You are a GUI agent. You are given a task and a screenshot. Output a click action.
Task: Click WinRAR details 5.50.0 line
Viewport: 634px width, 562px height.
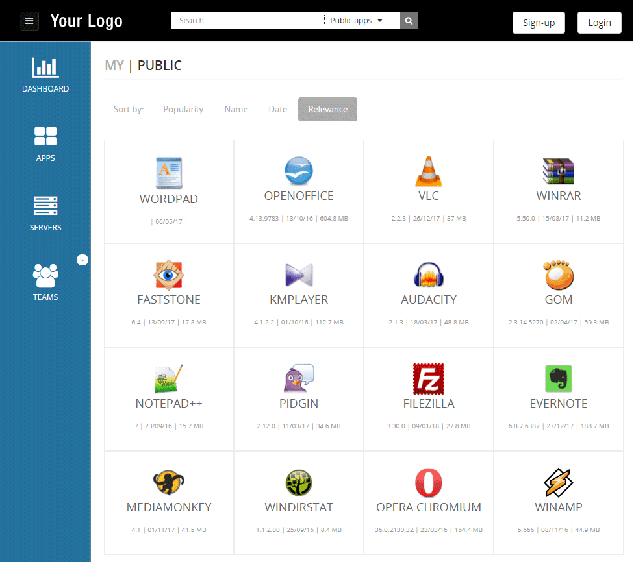click(x=559, y=218)
